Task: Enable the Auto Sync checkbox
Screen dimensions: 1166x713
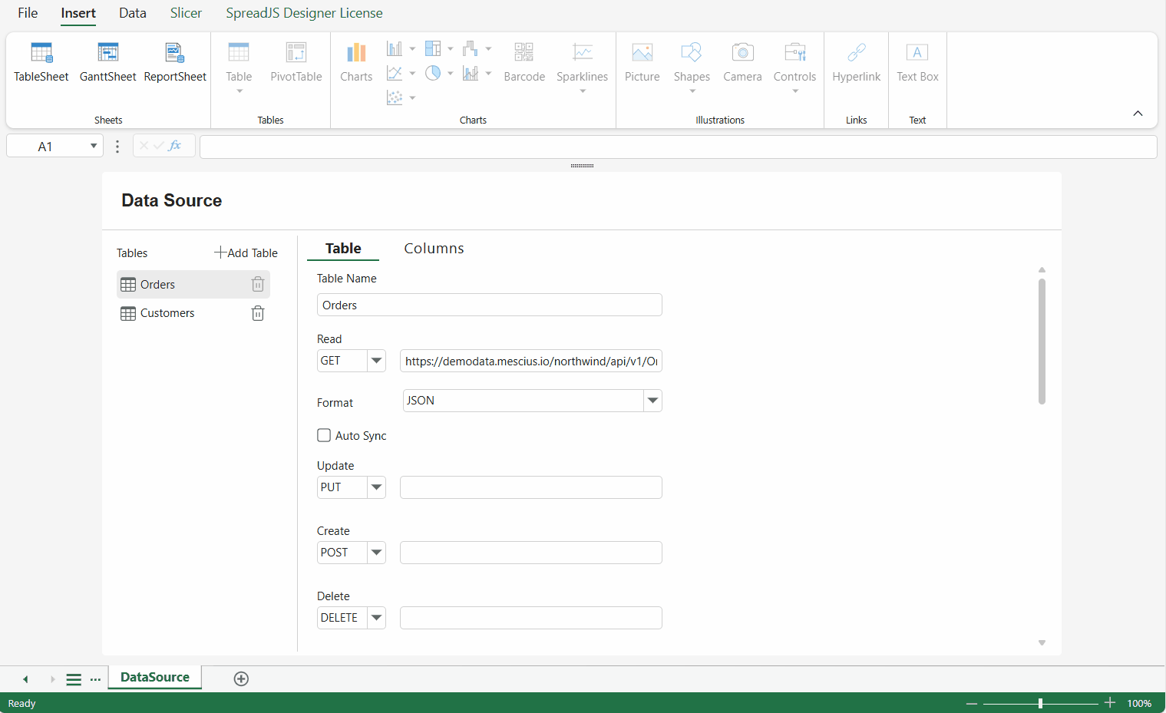Action: tap(324, 435)
